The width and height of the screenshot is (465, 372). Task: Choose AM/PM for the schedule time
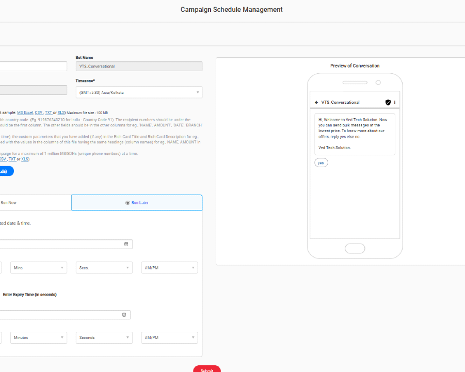[169, 268]
